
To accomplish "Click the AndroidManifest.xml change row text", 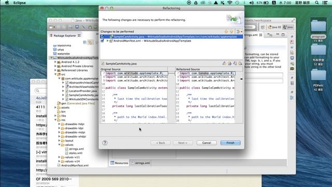I will [152, 41].
